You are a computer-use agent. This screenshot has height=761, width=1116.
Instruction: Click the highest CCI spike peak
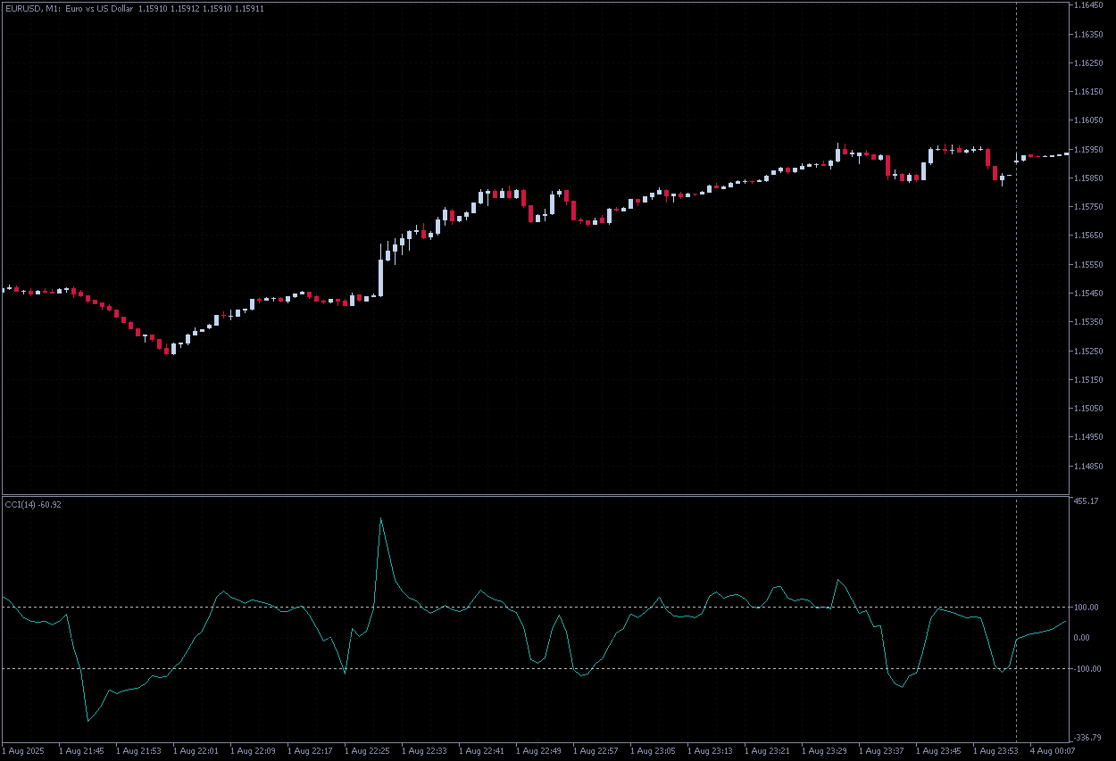(381, 518)
